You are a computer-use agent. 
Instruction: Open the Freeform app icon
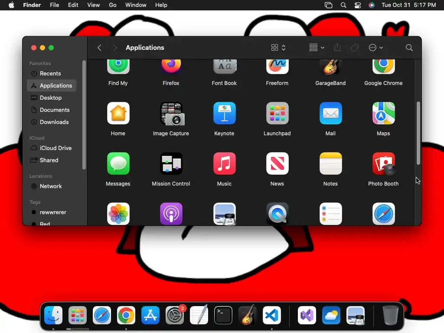[277, 67]
